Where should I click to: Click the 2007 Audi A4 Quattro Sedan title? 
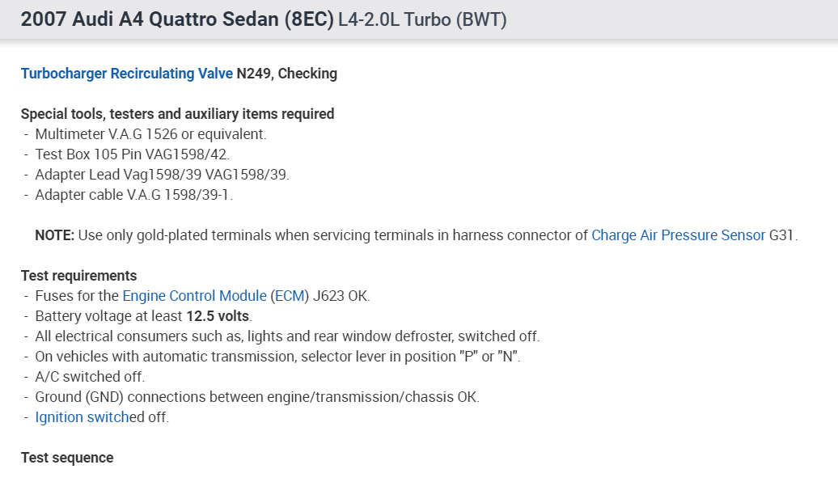(x=177, y=19)
